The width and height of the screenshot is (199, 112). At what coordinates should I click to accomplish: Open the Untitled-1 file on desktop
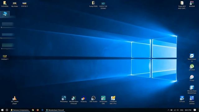point(5,57)
